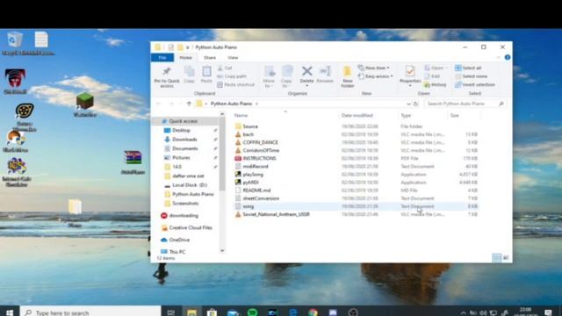
Task: Click the Up one level arrow
Action: tap(189, 104)
